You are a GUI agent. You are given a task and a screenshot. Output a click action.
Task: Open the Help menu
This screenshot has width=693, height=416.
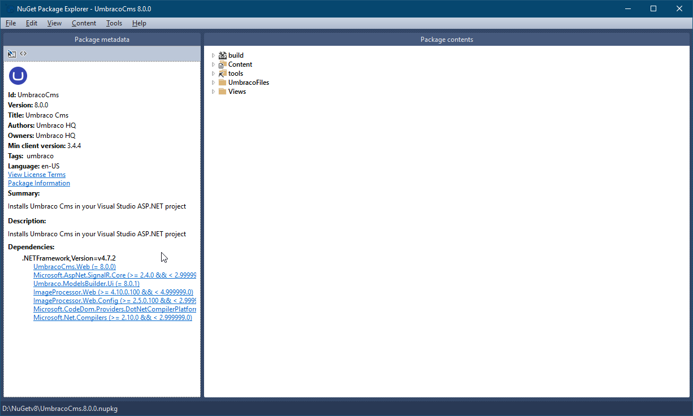(x=139, y=23)
